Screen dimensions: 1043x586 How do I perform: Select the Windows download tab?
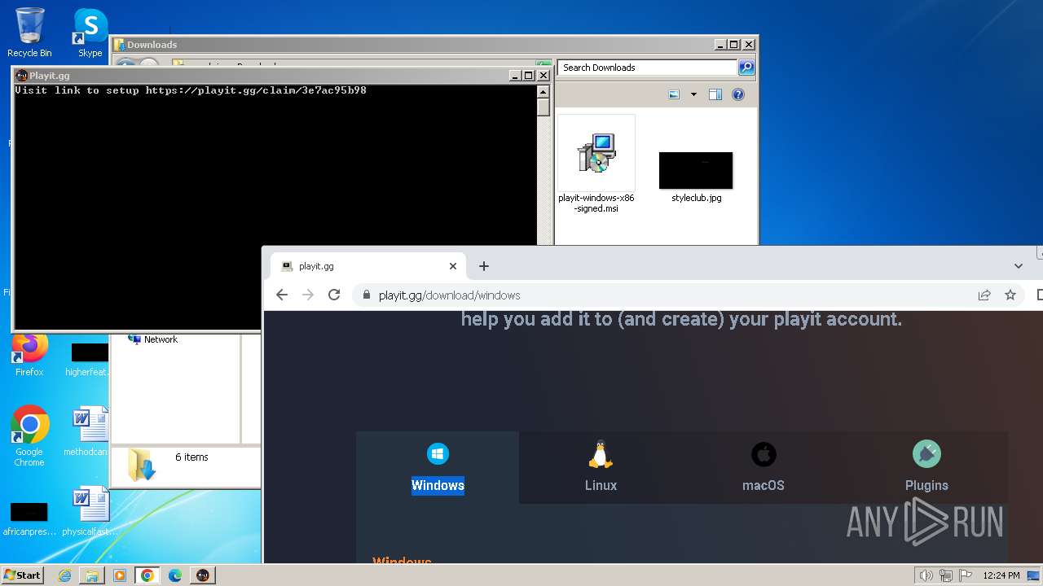tap(438, 467)
